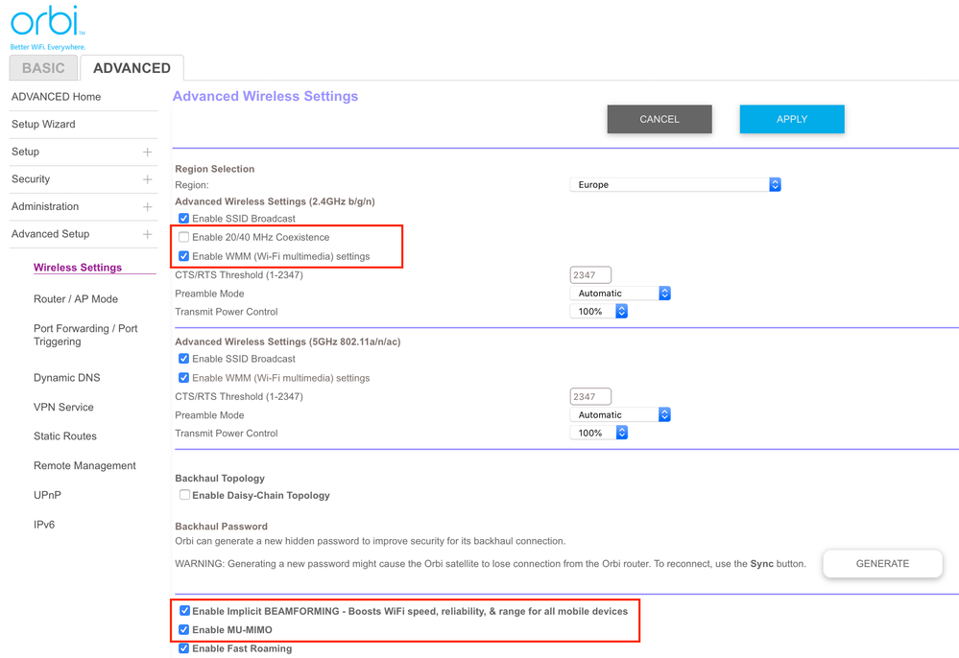Screen dimensions: 959x658
Task: Enable 20/40 MHz Coexistence checkbox
Action: (x=183, y=237)
